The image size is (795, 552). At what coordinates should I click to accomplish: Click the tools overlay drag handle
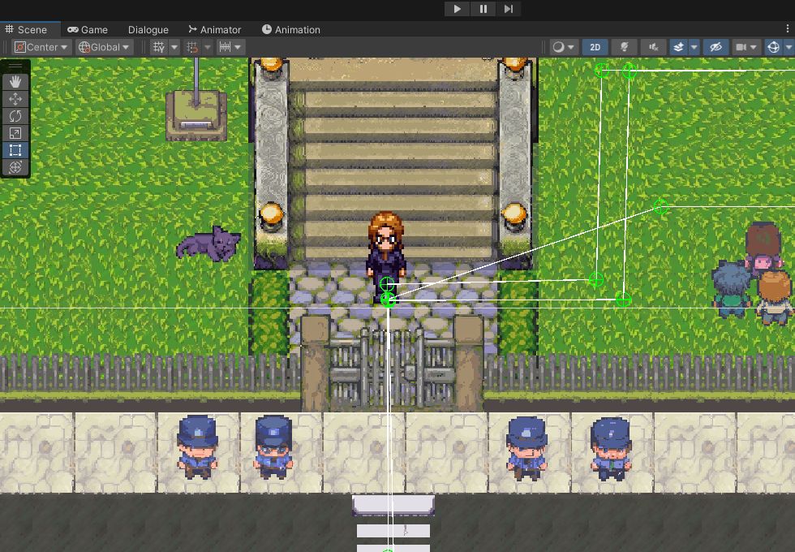tap(15, 66)
